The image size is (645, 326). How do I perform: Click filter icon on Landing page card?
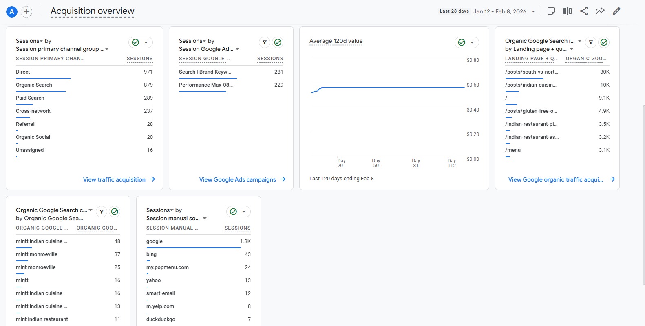[x=591, y=42]
